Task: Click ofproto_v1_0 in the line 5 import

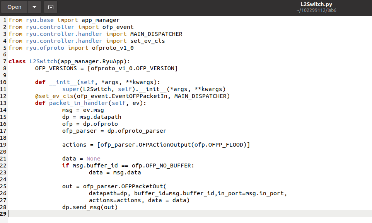Action: 113,48
